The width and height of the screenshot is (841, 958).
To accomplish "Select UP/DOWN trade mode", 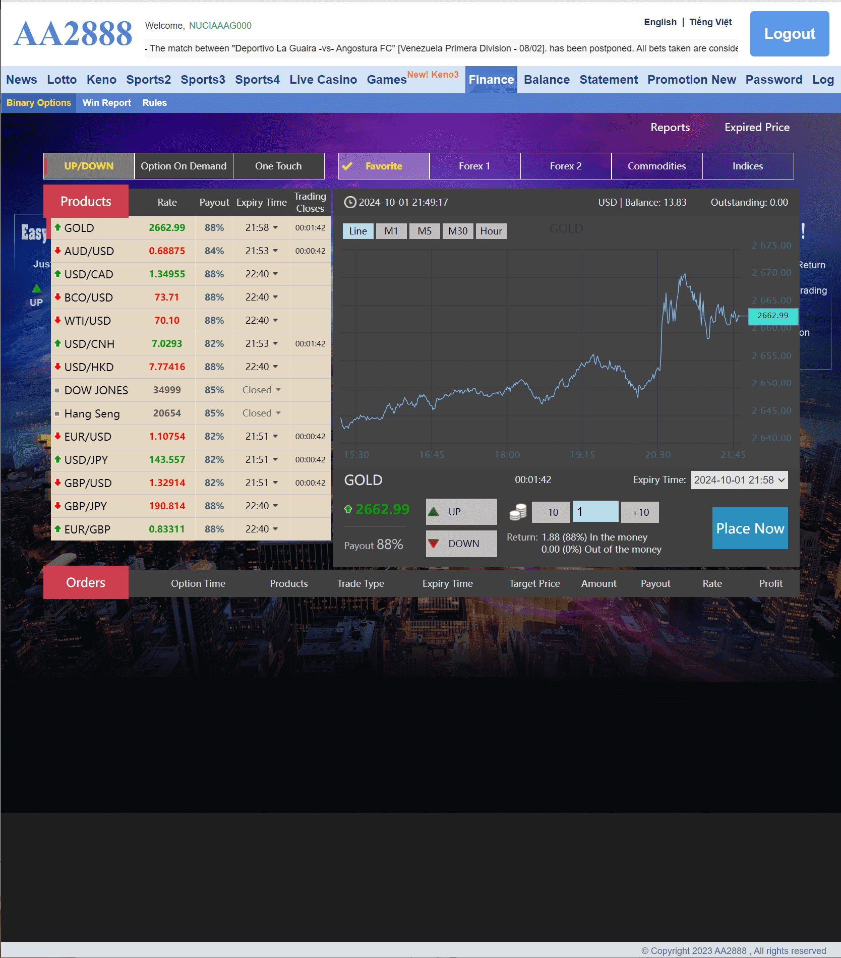I will [x=89, y=166].
